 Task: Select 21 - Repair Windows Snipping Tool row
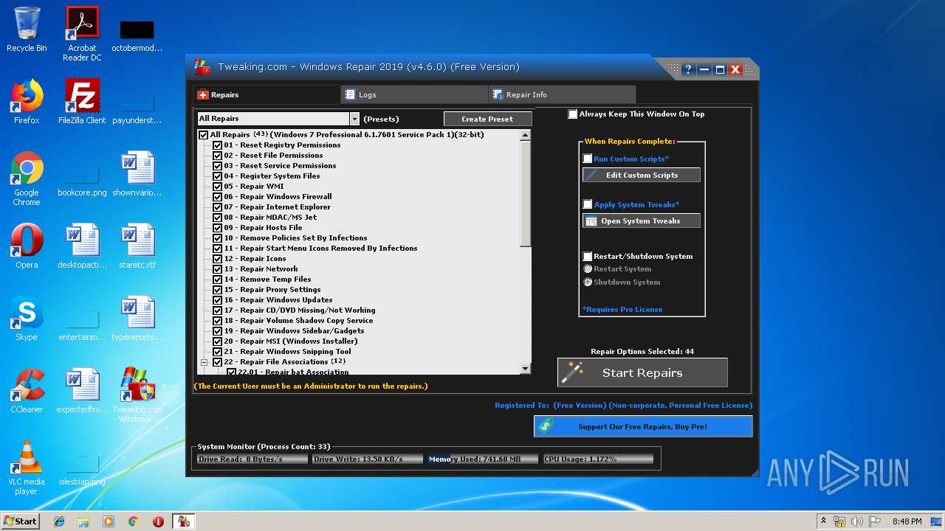[288, 352]
